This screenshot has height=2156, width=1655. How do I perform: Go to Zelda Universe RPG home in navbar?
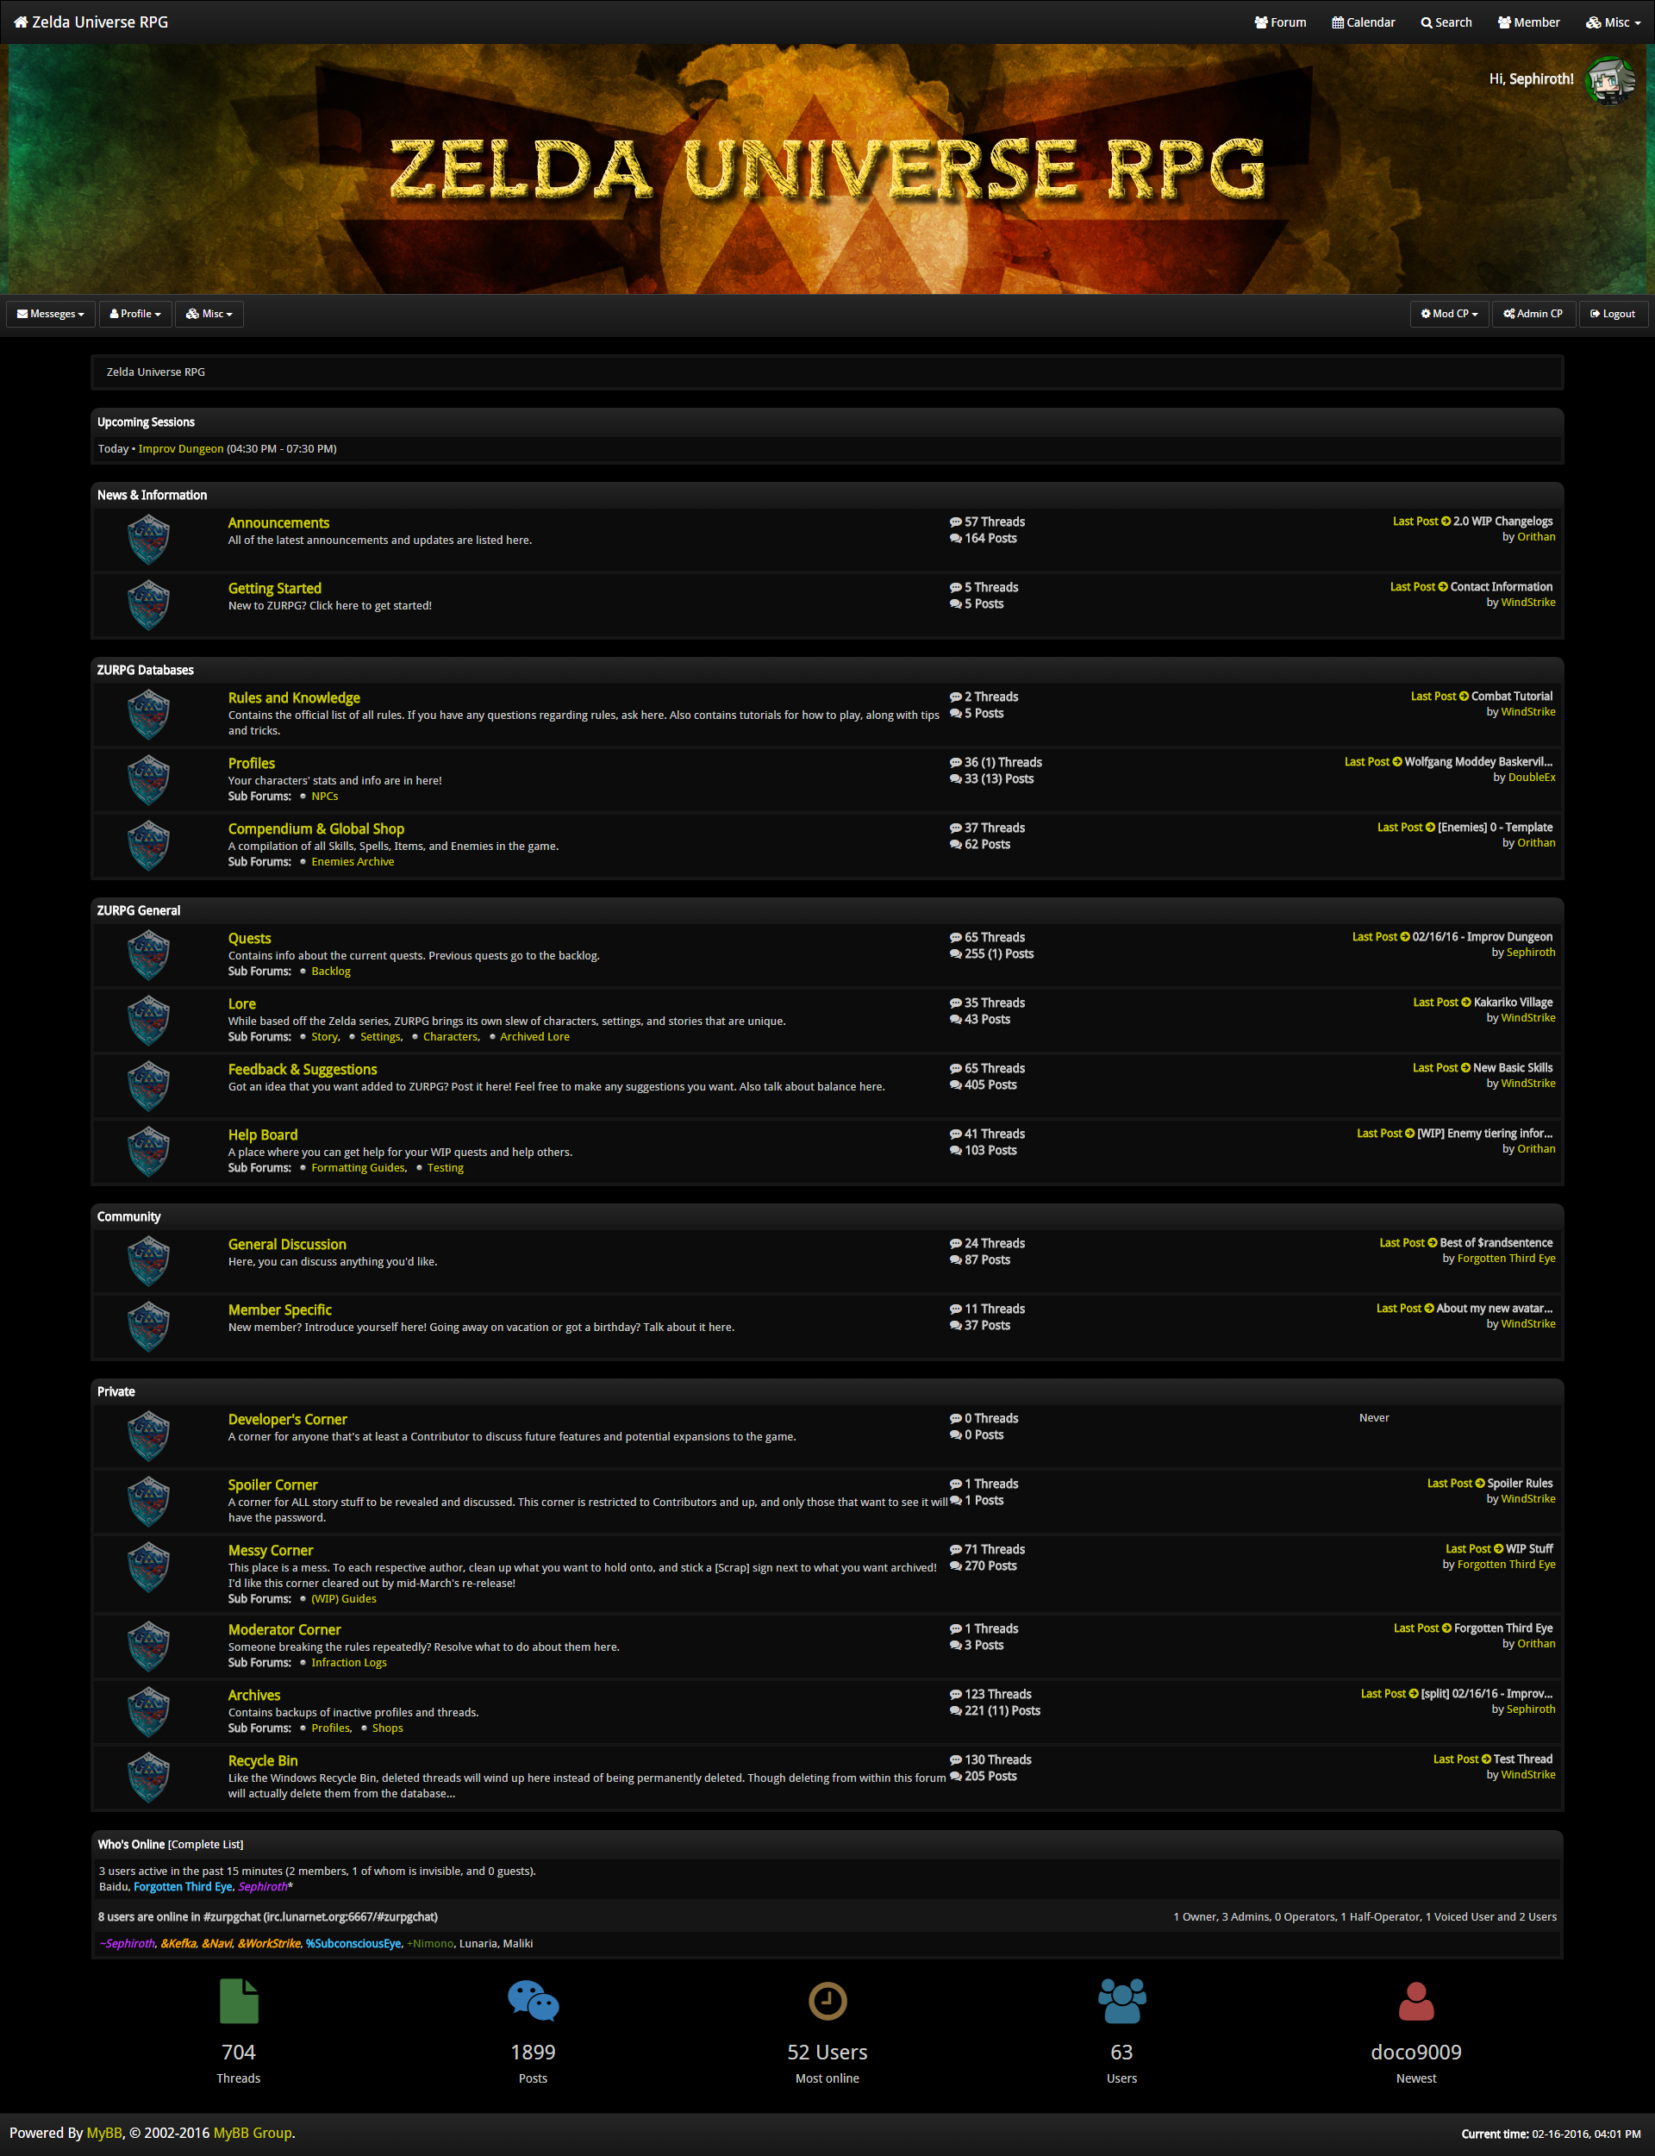click(x=91, y=22)
